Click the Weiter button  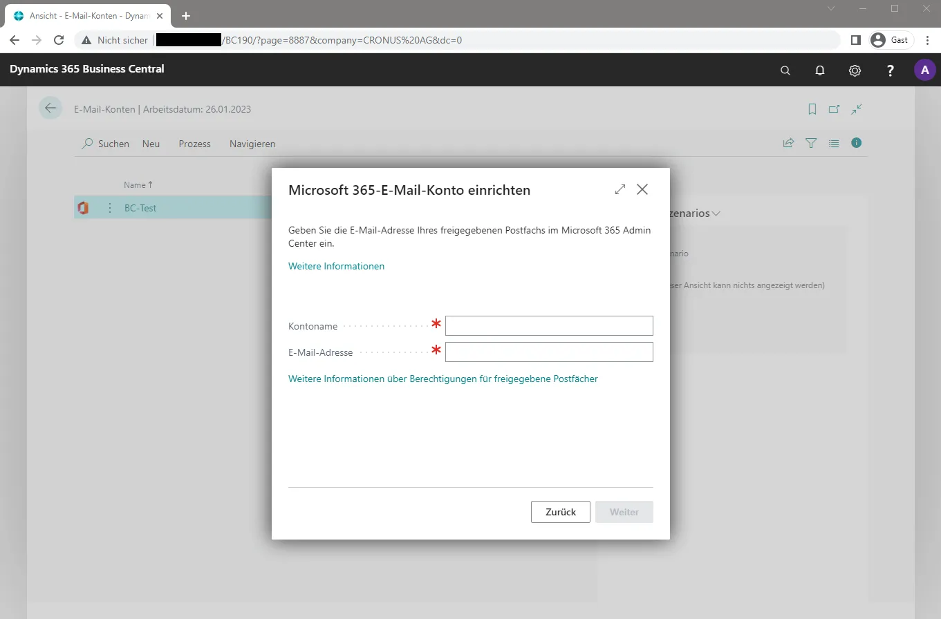point(624,512)
